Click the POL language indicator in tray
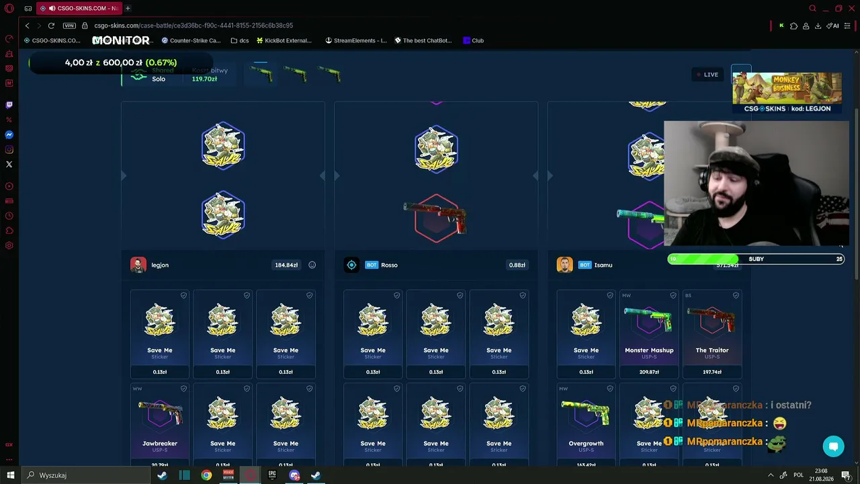The height and width of the screenshot is (484, 860). point(799,475)
